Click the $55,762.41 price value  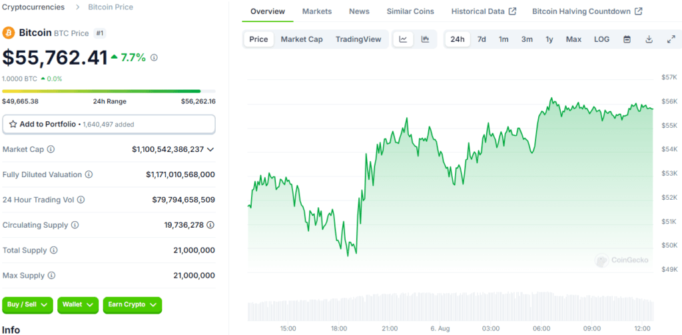[x=55, y=57]
